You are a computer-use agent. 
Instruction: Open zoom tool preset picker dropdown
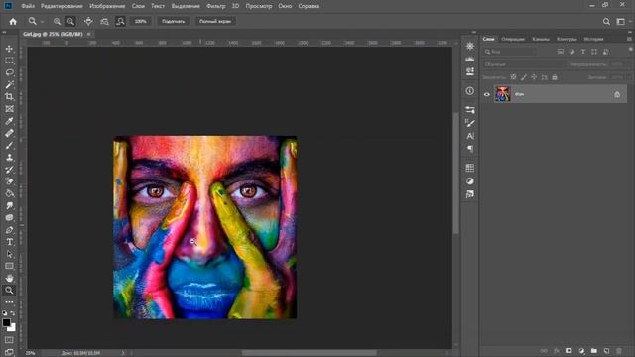(x=42, y=22)
